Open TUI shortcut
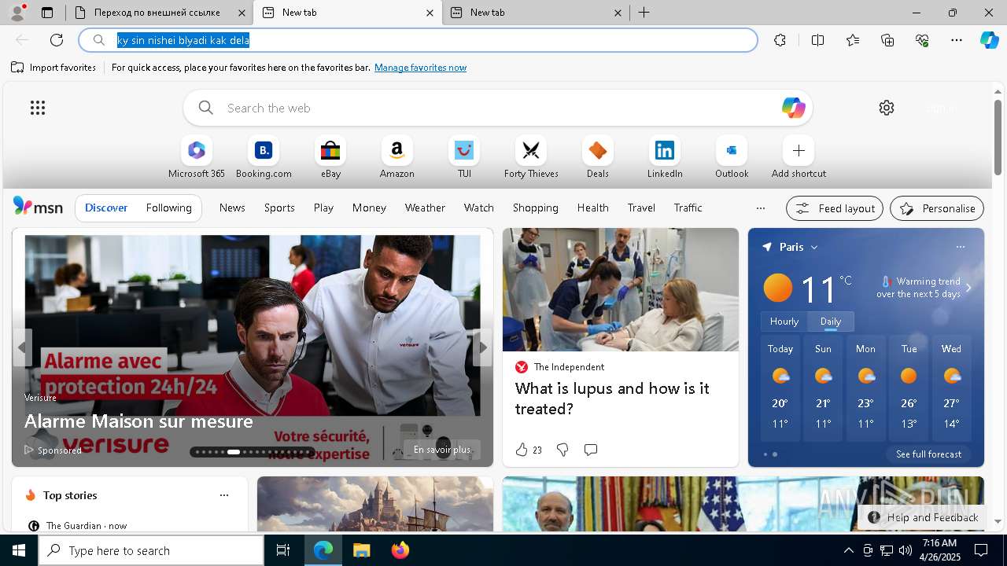This screenshot has width=1007, height=566. click(x=464, y=157)
